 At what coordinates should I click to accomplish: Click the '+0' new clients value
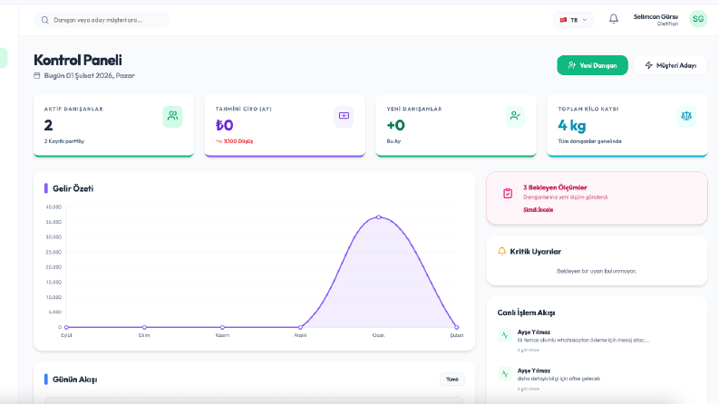(395, 125)
